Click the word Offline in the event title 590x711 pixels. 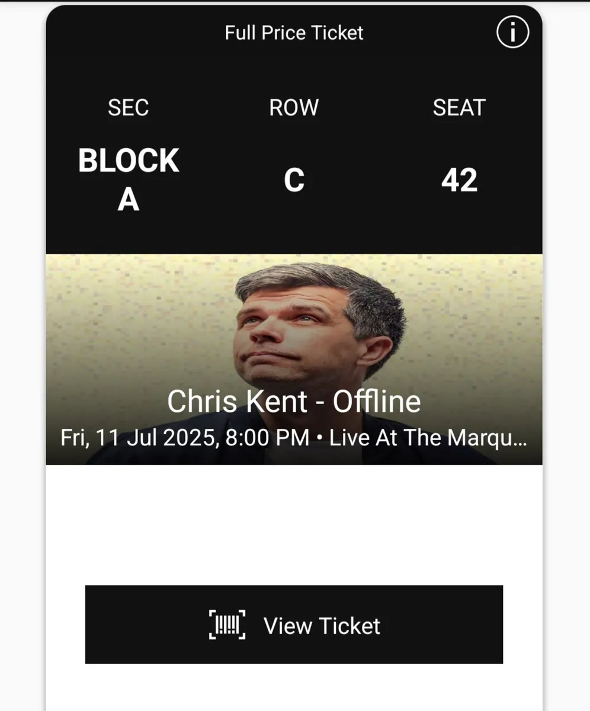coord(377,402)
